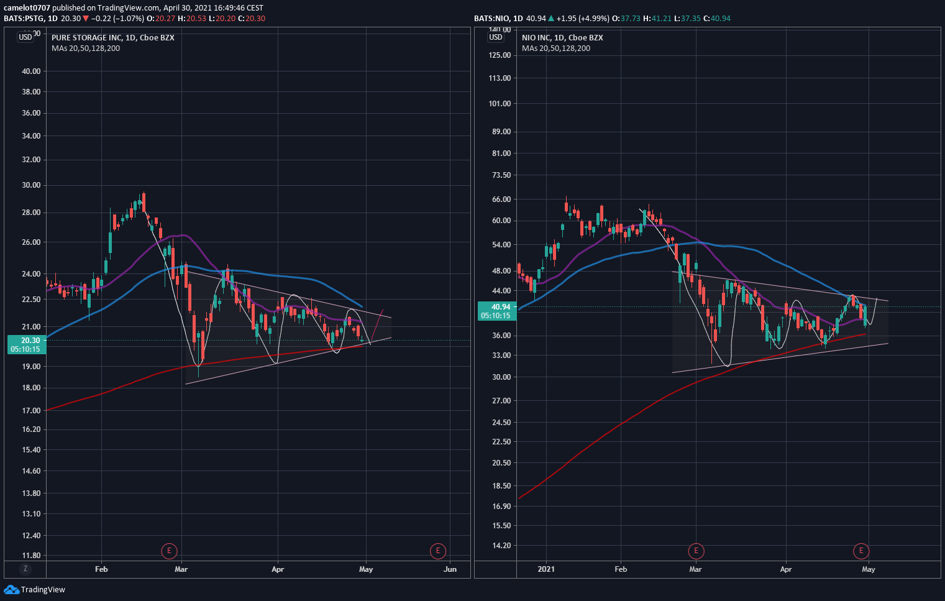Screen dimensions: 945x601
Task: Open the March earnings marker on NIO chart
Action: (696, 551)
